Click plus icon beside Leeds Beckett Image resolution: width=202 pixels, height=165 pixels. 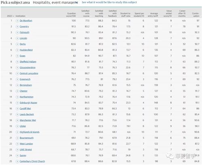pyautogui.click(x=17, y=115)
